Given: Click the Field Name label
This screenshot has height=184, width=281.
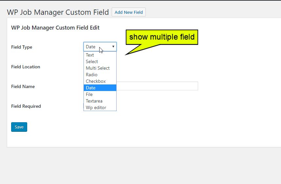Looking at the screenshot, I should [x=23, y=86].
